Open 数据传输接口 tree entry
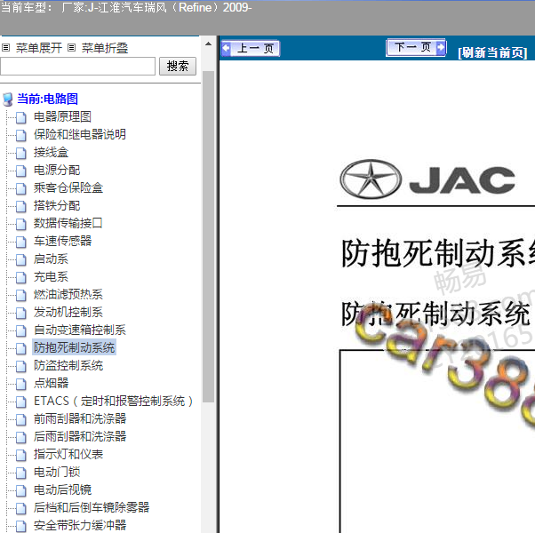This screenshot has height=533, width=535. [68, 223]
